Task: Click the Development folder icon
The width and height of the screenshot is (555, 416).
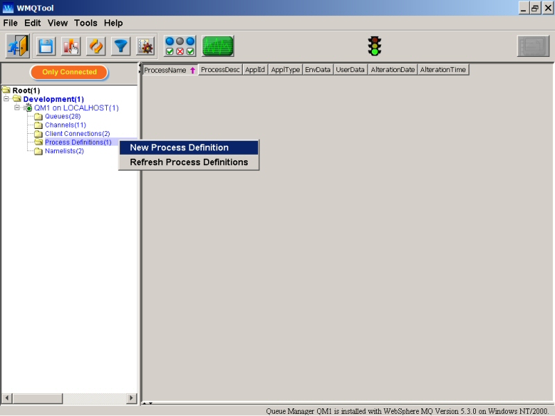Action: [17, 98]
